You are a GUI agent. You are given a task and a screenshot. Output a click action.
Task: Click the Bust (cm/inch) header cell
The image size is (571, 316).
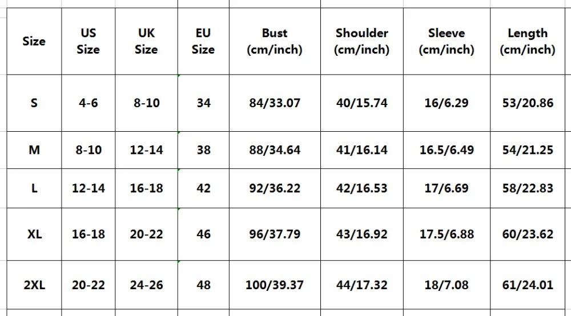point(275,42)
